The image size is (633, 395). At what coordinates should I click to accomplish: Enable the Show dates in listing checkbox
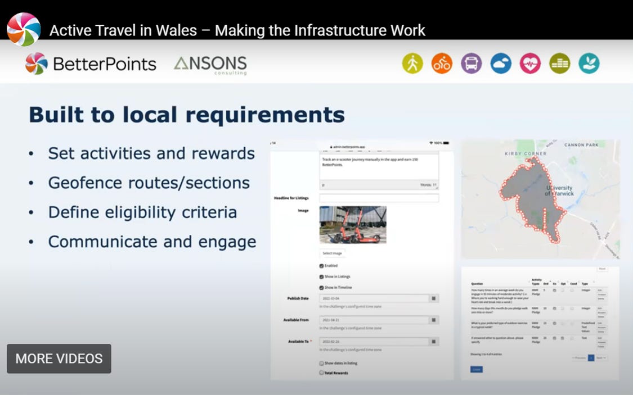(x=321, y=363)
